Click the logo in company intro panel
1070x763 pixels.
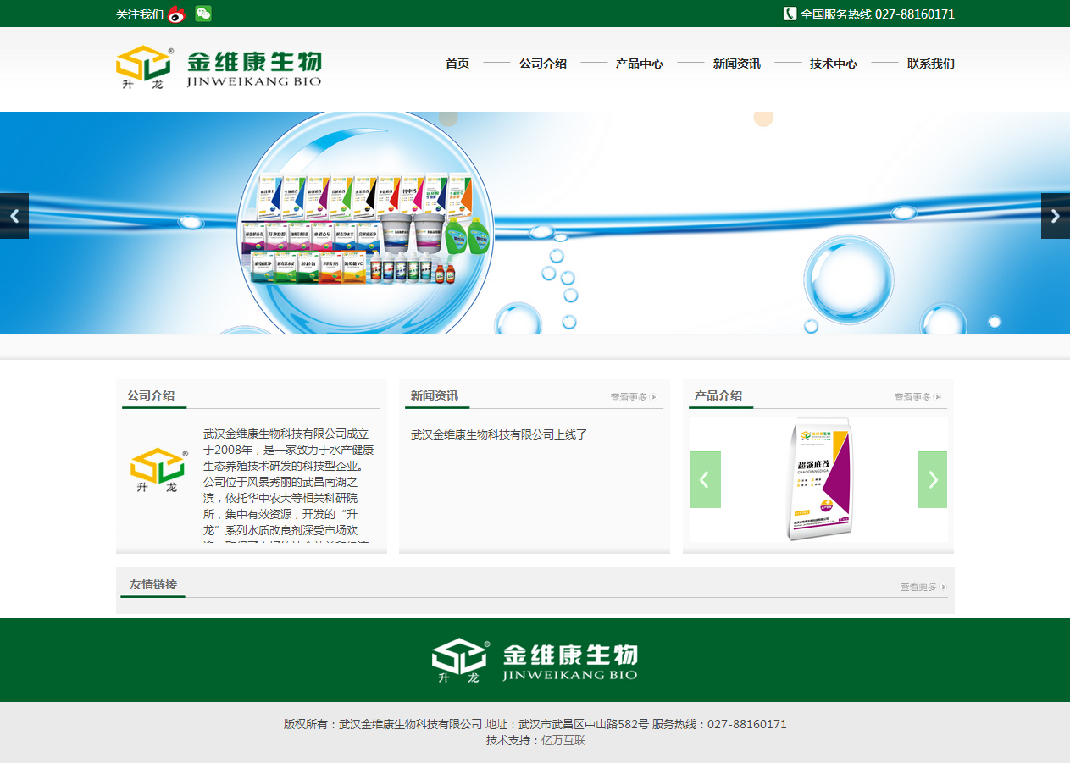(x=158, y=470)
